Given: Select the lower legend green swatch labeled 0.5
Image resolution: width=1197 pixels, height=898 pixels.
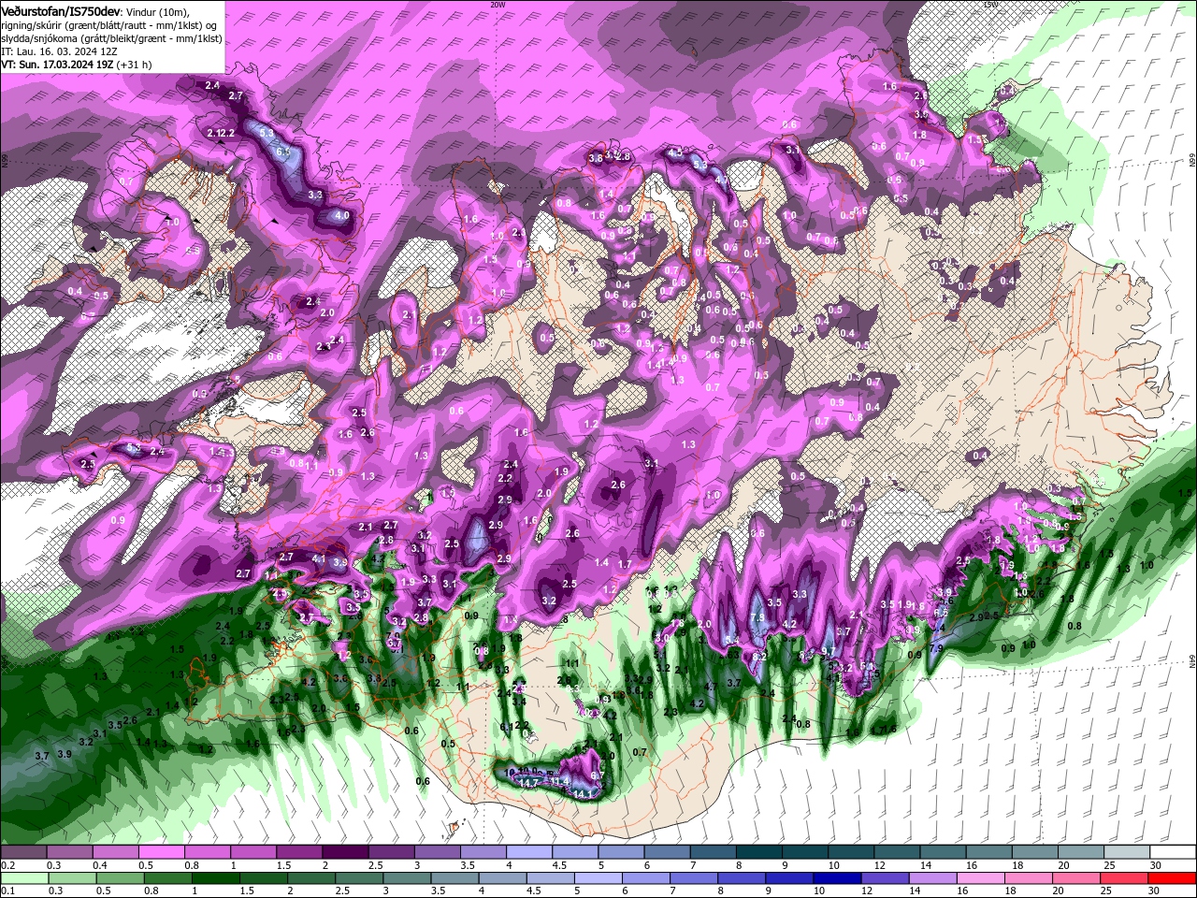Looking at the screenshot, I should [x=121, y=878].
